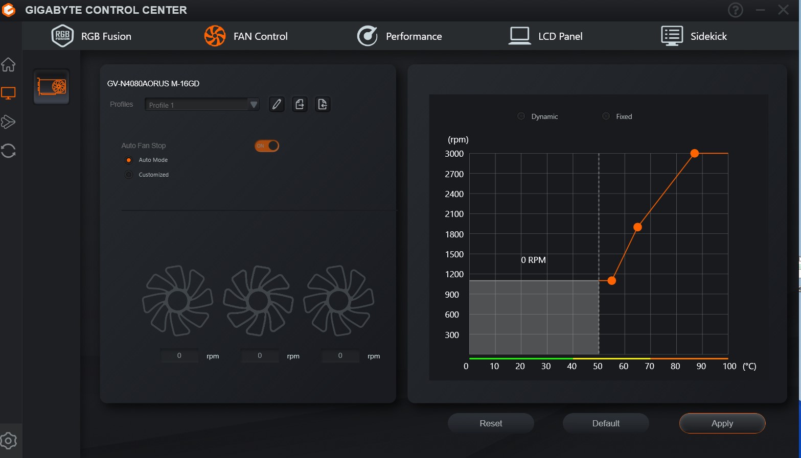The height and width of the screenshot is (458, 801).
Task: Click the second fan rpm field
Action: 260,355
